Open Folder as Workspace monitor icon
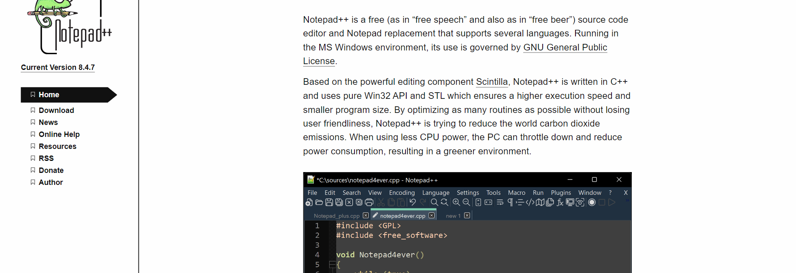 coord(570,202)
